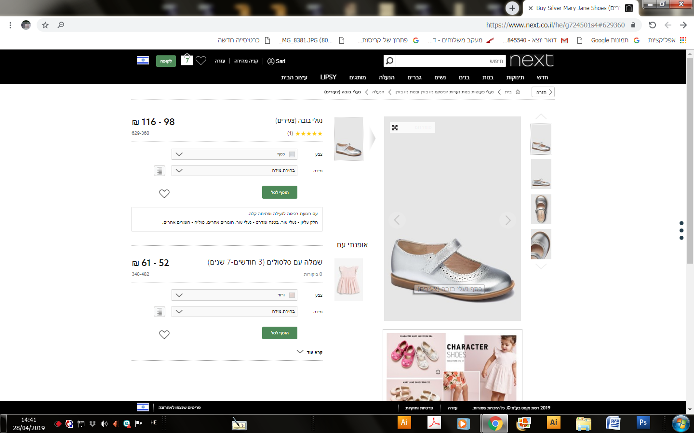Adjust volume via the system tray speaker icon
The width and height of the screenshot is (694, 433).
coord(104,424)
